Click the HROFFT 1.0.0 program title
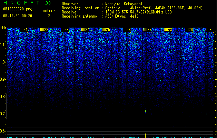The height and width of the screenshot is (138, 217). pyautogui.click(x=27, y=3)
